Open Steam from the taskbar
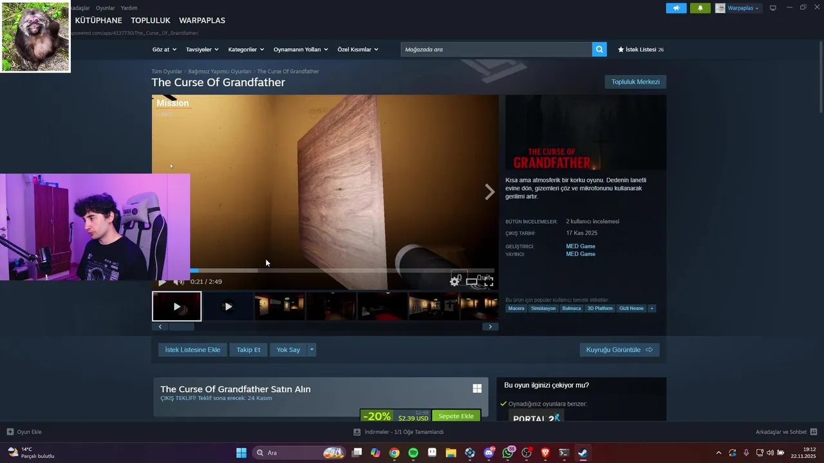824x463 pixels. tap(583, 453)
